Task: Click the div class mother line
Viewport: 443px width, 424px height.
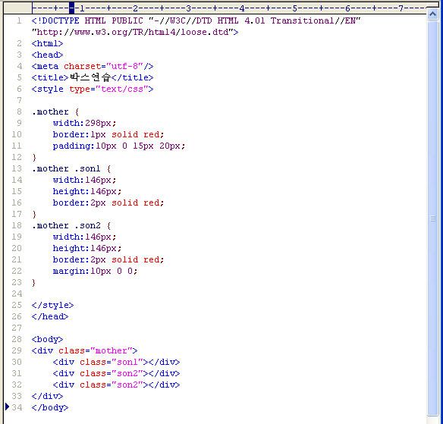Action: click(84, 350)
